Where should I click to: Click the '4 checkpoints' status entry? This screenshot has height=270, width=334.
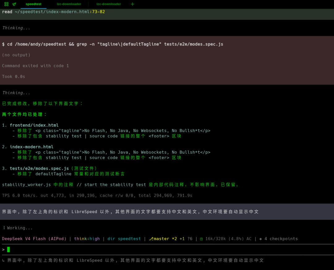(x=278, y=239)
